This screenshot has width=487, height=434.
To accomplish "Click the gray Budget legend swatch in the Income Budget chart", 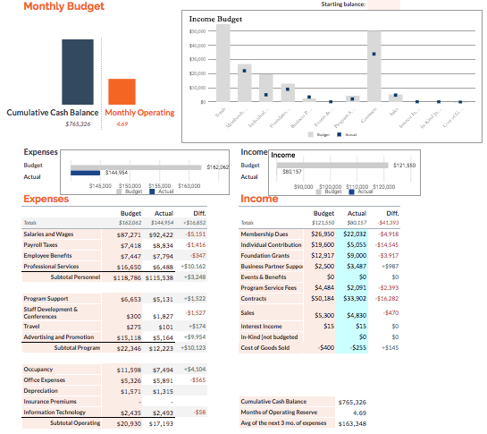I will click(311, 134).
